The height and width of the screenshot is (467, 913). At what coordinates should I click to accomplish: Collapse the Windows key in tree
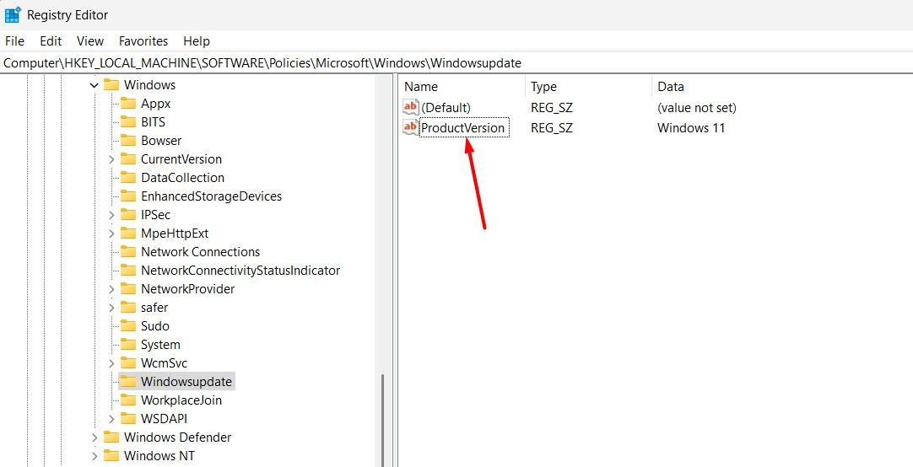pos(95,85)
